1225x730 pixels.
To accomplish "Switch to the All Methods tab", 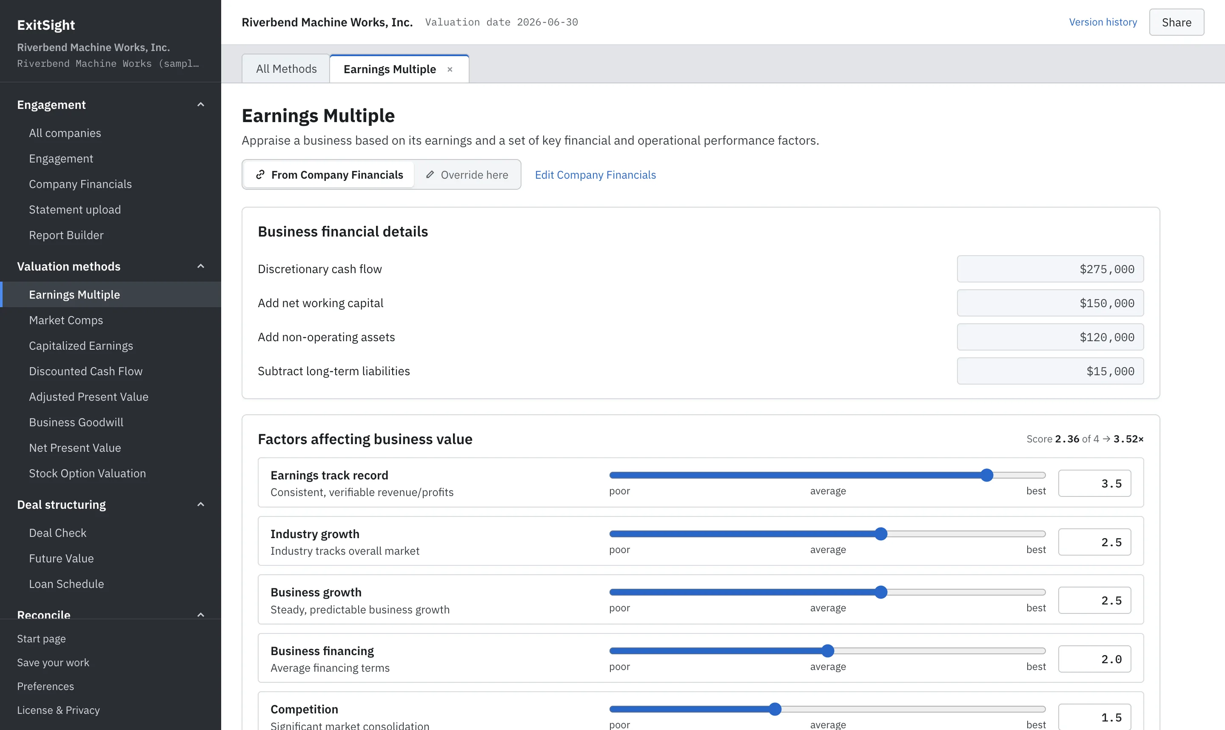I will (286, 69).
